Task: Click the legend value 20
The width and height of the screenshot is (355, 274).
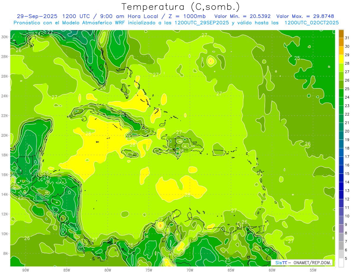Action: coord(347,131)
